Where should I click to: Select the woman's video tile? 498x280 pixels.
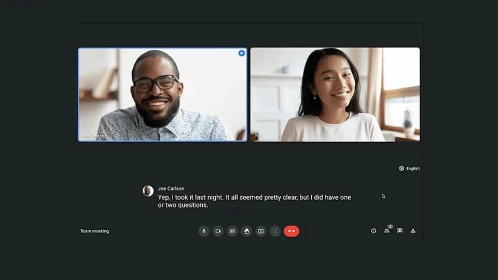coord(335,94)
